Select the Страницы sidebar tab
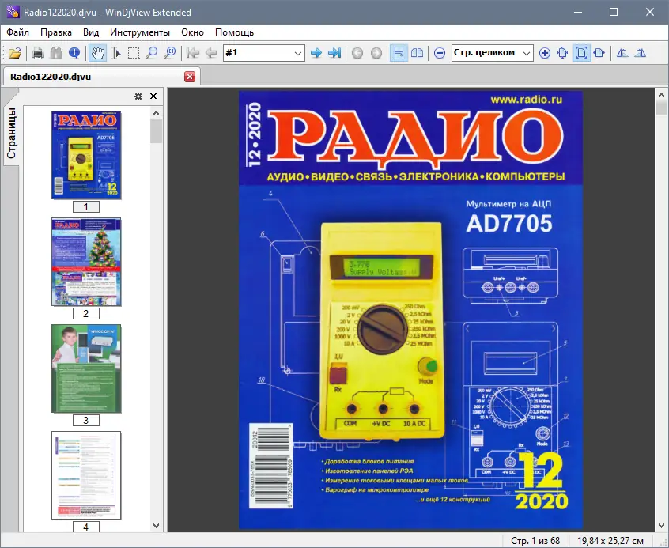 point(11,133)
